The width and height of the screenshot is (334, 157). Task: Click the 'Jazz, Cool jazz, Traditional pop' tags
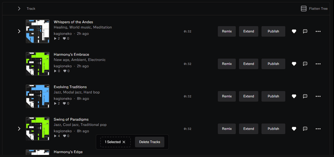80,125
